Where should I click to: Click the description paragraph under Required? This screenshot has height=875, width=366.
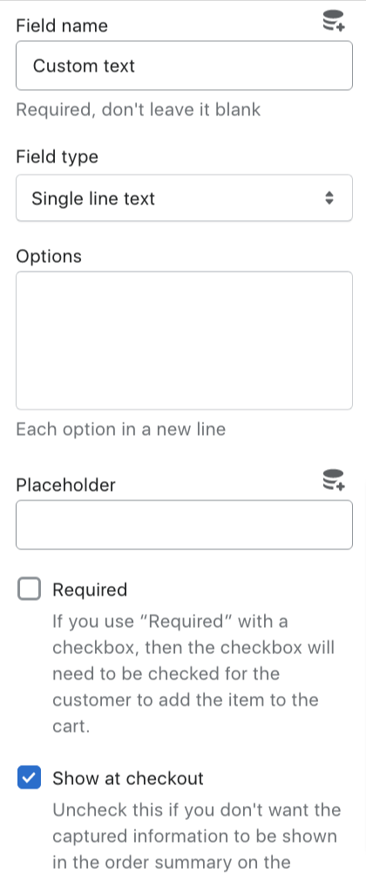pyautogui.click(x=193, y=674)
